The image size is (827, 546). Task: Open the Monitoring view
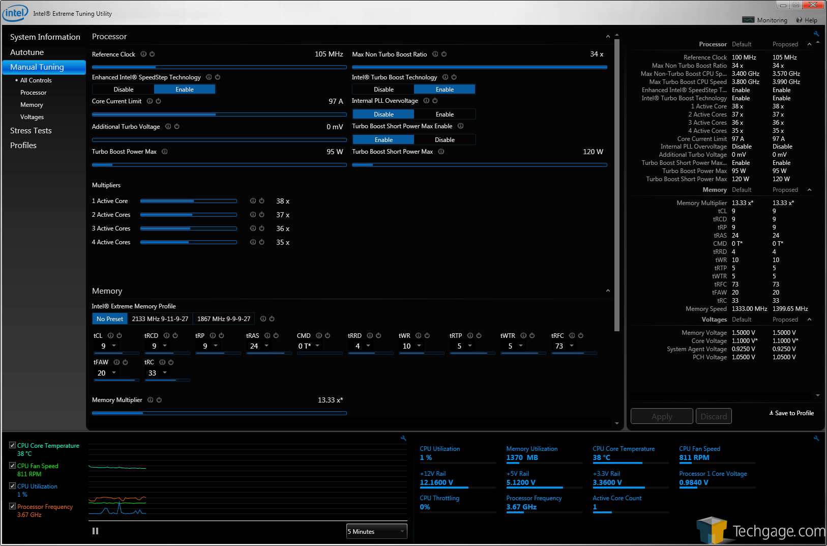click(x=765, y=20)
